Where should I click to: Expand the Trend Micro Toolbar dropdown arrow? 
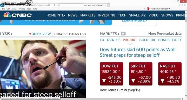point(169,9)
